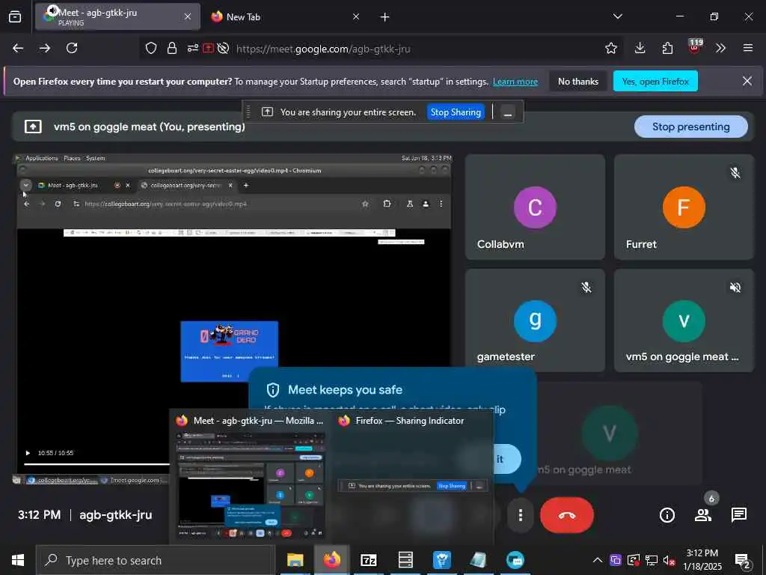Open the Meet more options three dots
Image resolution: width=766 pixels, height=575 pixels.
pos(521,515)
